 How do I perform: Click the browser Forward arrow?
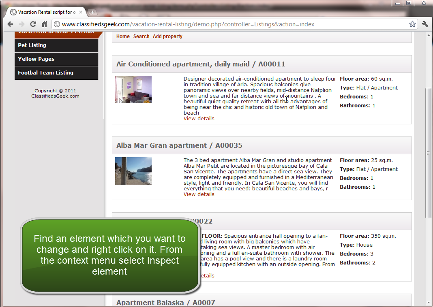point(21,24)
